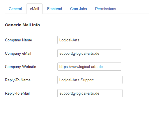The width and height of the screenshot is (149, 123).
Task: Click the word Support in Reply-To Name
Action: pos(87,80)
